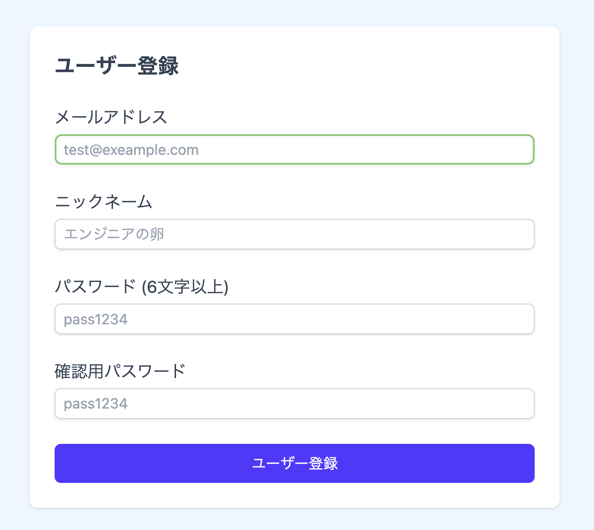Viewport: 594px width, 530px height.
Task: Click the エンジニアの卵 placeholder text
Action: point(114,234)
